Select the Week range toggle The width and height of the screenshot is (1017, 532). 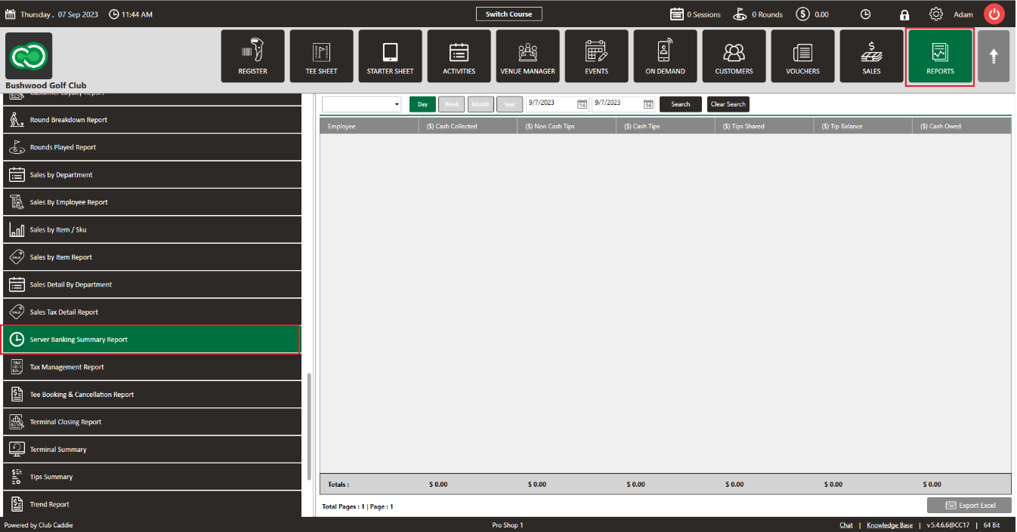(452, 104)
